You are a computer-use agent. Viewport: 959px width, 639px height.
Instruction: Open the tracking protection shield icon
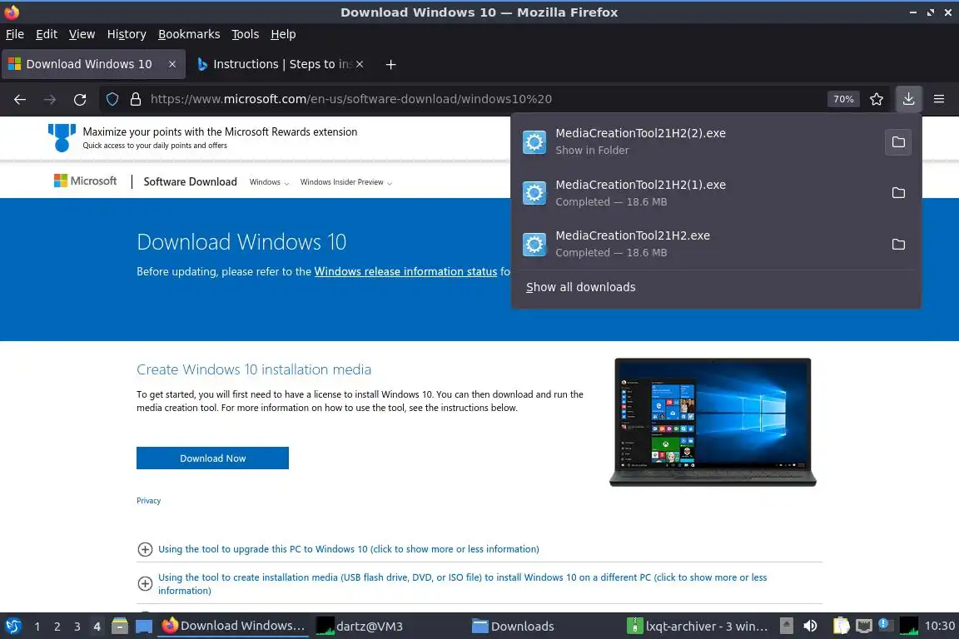point(112,99)
